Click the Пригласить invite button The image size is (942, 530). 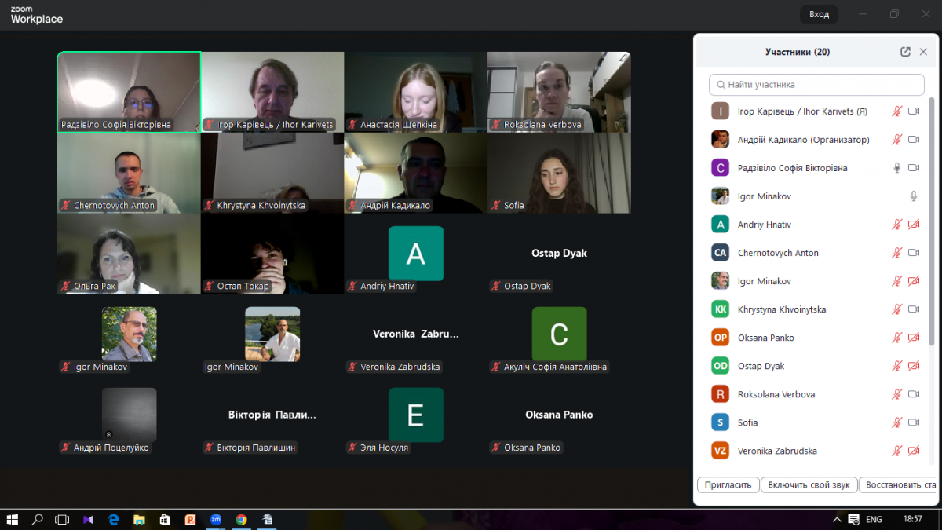coord(728,485)
